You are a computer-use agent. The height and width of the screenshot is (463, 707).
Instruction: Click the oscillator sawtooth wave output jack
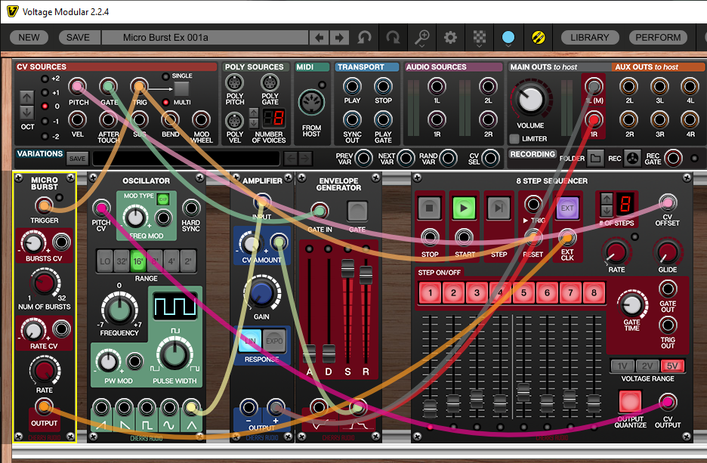101,408
